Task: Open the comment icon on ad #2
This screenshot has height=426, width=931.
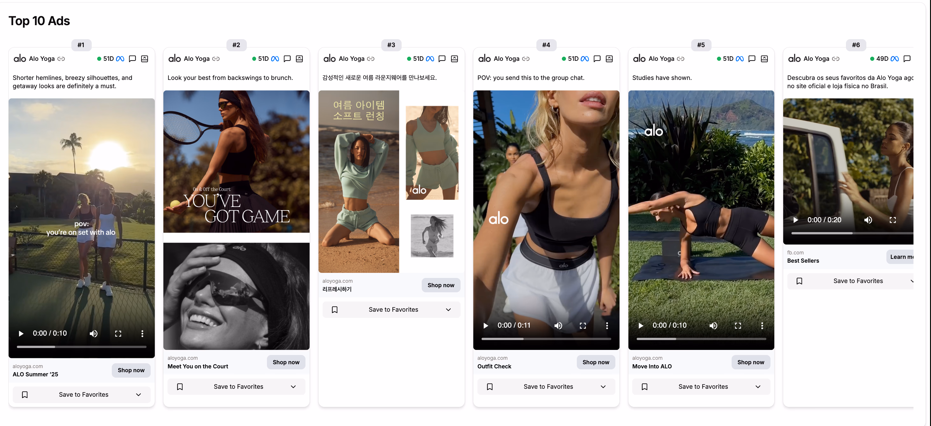Action: point(287,59)
